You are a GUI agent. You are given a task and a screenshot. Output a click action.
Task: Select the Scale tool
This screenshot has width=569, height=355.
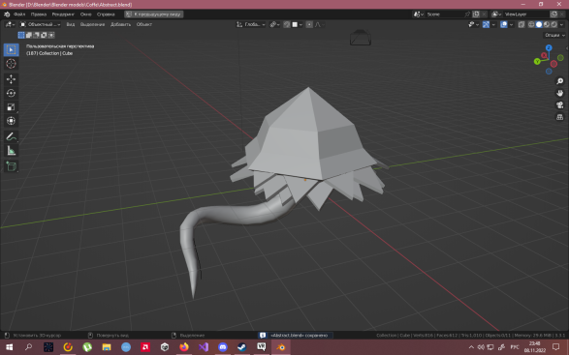[11, 106]
